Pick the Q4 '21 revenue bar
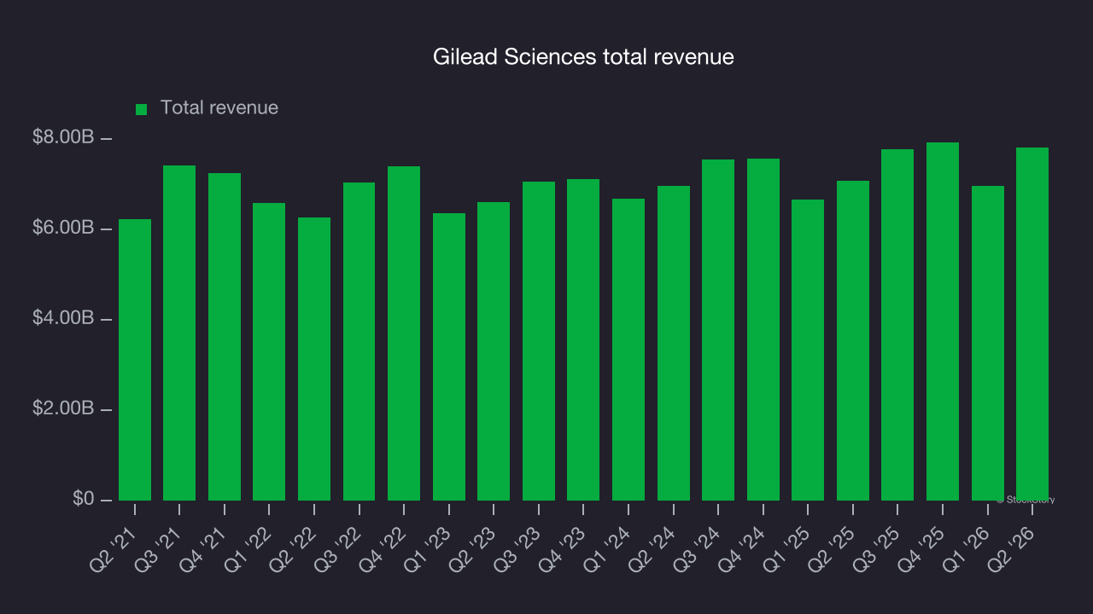1093x614 pixels. point(225,337)
